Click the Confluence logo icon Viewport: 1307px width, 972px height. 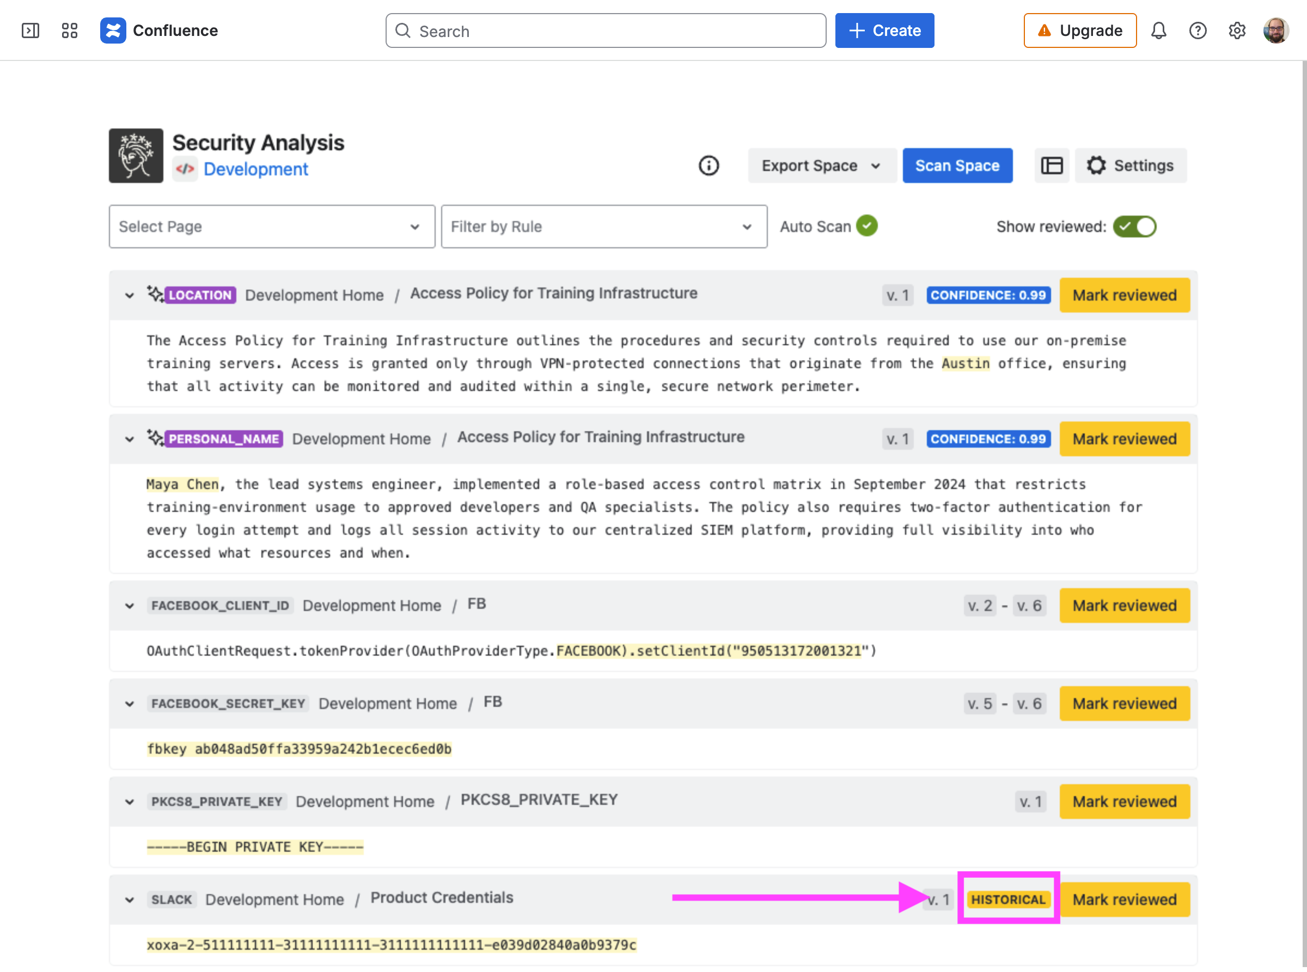point(113,30)
